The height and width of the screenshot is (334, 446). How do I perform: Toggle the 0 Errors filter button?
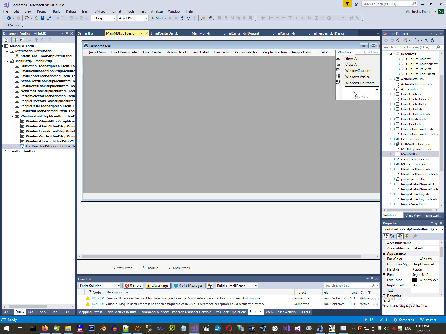pos(133,286)
